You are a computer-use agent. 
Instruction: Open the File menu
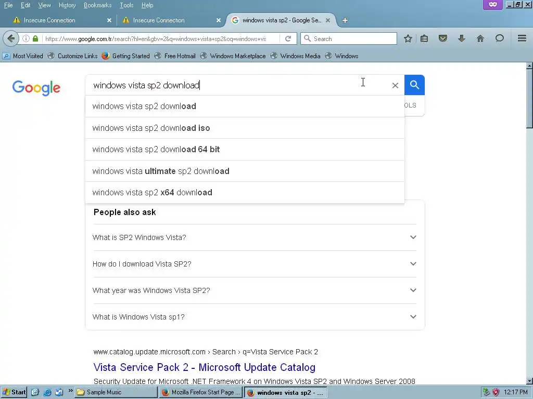pos(8,5)
